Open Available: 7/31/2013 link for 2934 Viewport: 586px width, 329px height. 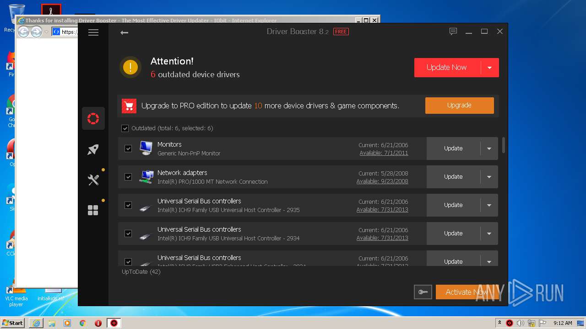(382, 238)
